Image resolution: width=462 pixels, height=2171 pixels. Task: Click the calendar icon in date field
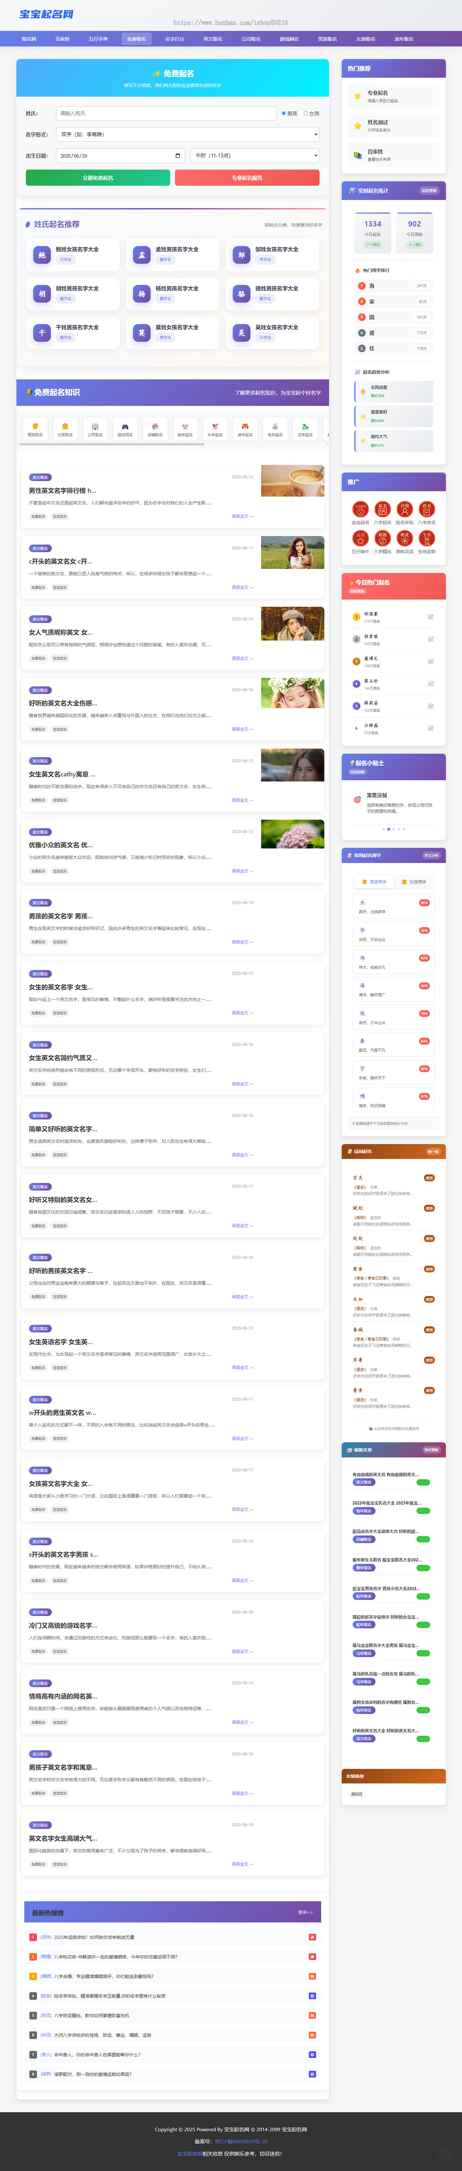177,155
